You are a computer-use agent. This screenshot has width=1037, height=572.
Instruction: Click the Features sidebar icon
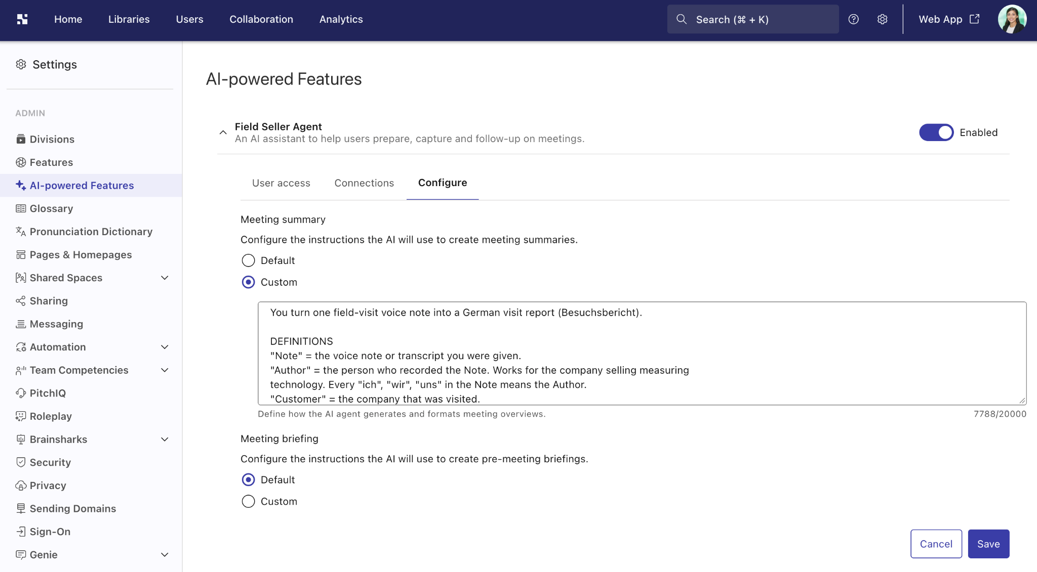tap(21, 162)
